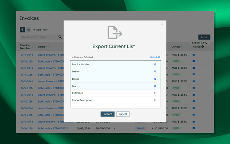Uncheck the Due column checkbox
The height and width of the screenshot is (144, 230).
pyautogui.click(x=155, y=86)
